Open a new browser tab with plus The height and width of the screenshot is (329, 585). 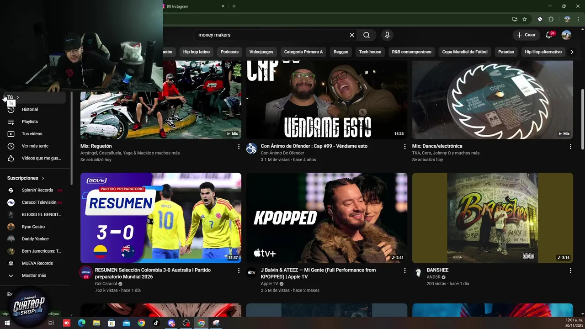coord(234,6)
